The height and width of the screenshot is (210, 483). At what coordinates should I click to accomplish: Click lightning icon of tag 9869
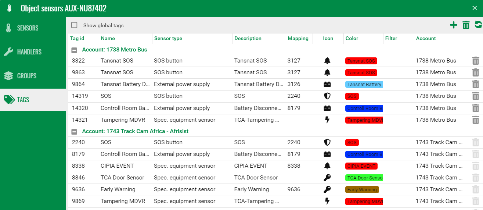click(x=327, y=201)
